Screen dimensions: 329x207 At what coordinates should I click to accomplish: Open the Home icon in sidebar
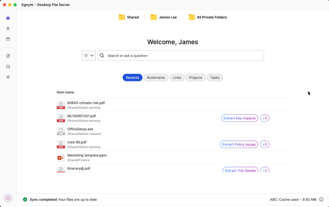point(8,18)
